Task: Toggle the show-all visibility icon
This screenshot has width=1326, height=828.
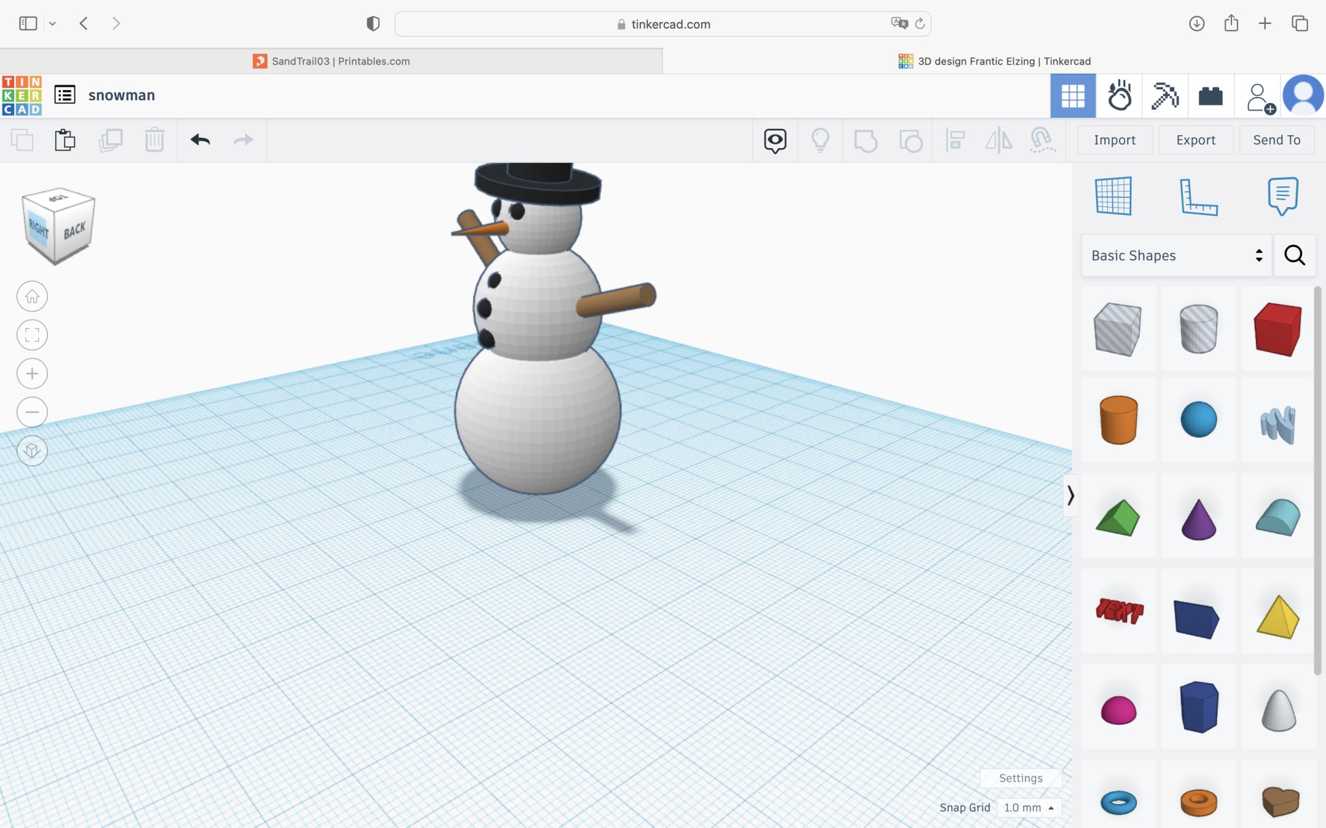Action: [775, 140]
